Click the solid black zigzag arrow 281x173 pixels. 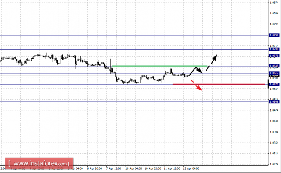pyautogui.click(x=196, y=71)
